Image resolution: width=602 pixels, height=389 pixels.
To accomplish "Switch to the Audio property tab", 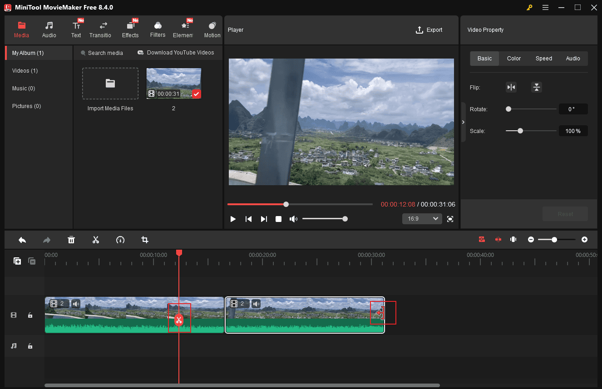I will click(573, 58).
